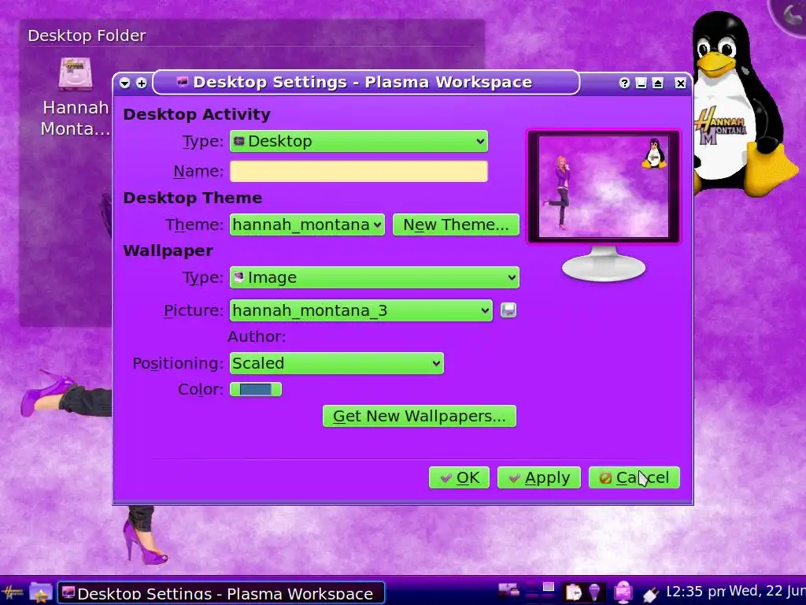Click the plus icon in the title bar
This screenshot has width=806, height=605.
(142, 83)
